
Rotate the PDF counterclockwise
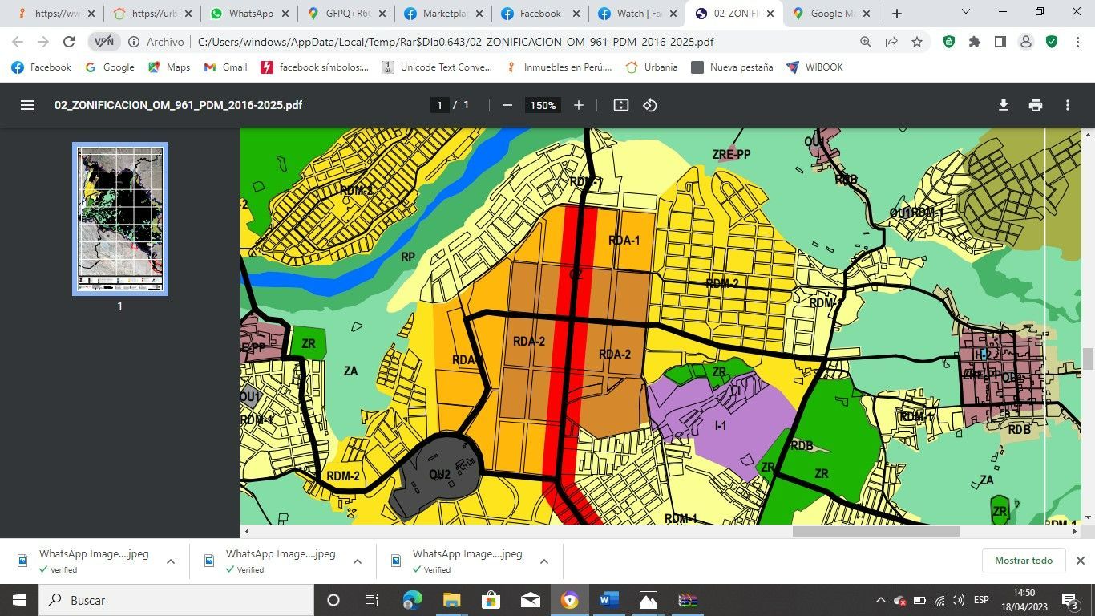tap(650, 105)
